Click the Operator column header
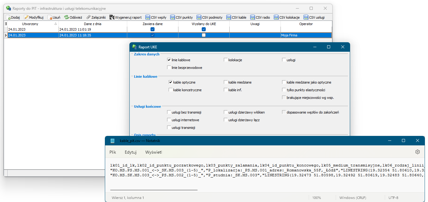The image size is (428, 202). coord(306,24)
